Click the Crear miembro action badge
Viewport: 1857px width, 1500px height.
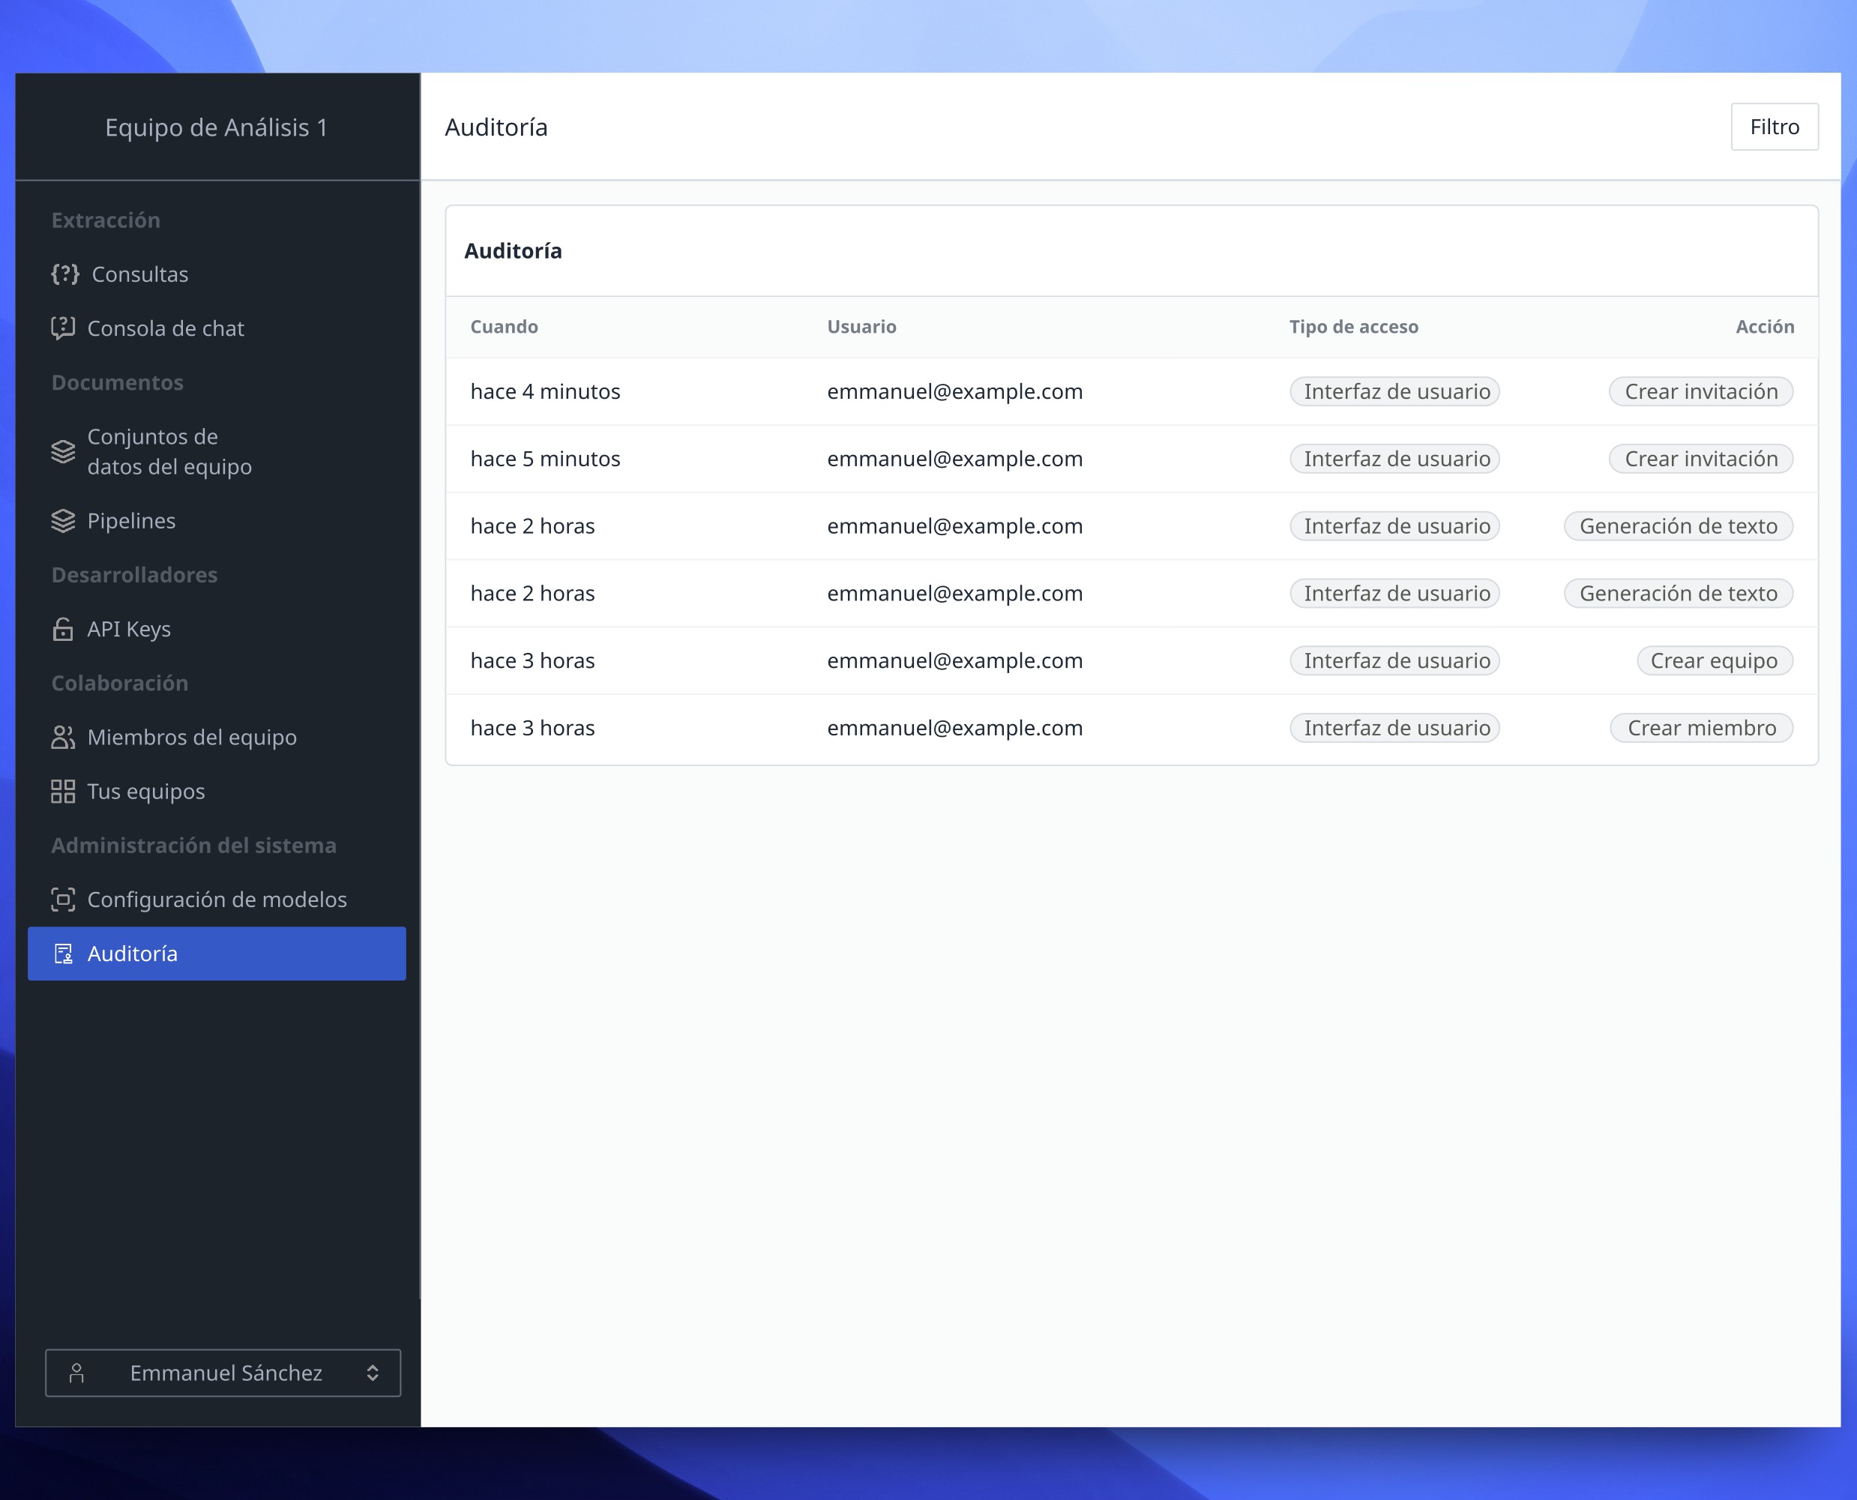click(1702, 729)
